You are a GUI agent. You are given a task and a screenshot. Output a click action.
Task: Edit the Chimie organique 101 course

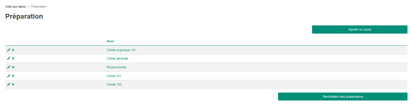[x=8, y=50]
